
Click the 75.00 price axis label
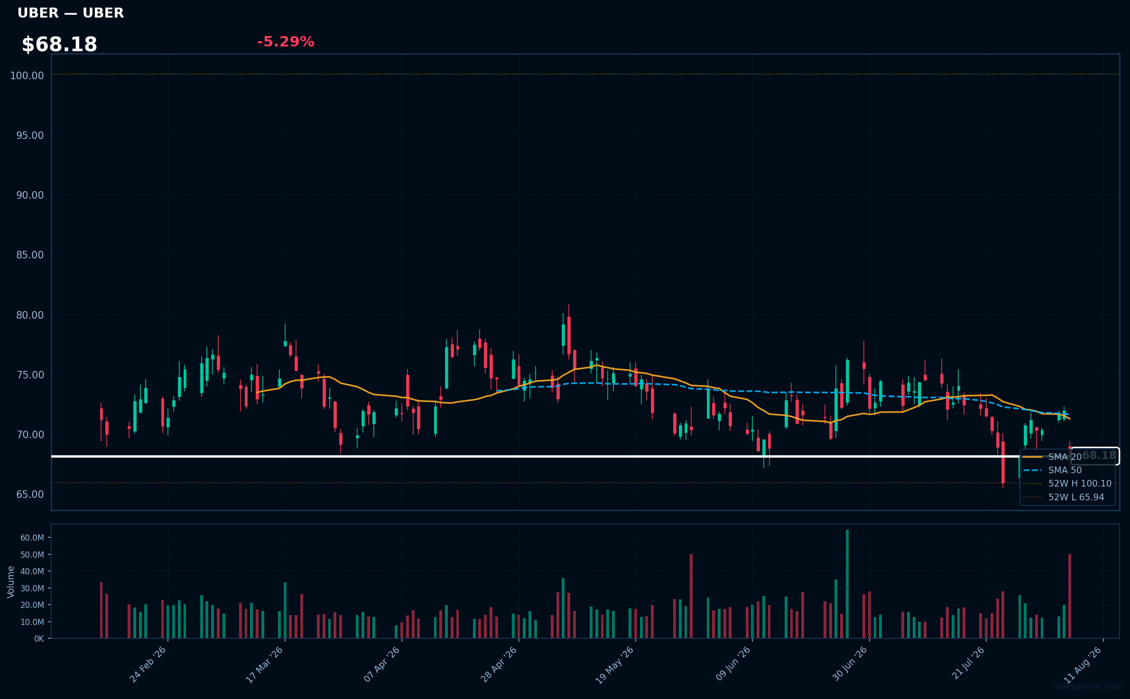point(30,375)
